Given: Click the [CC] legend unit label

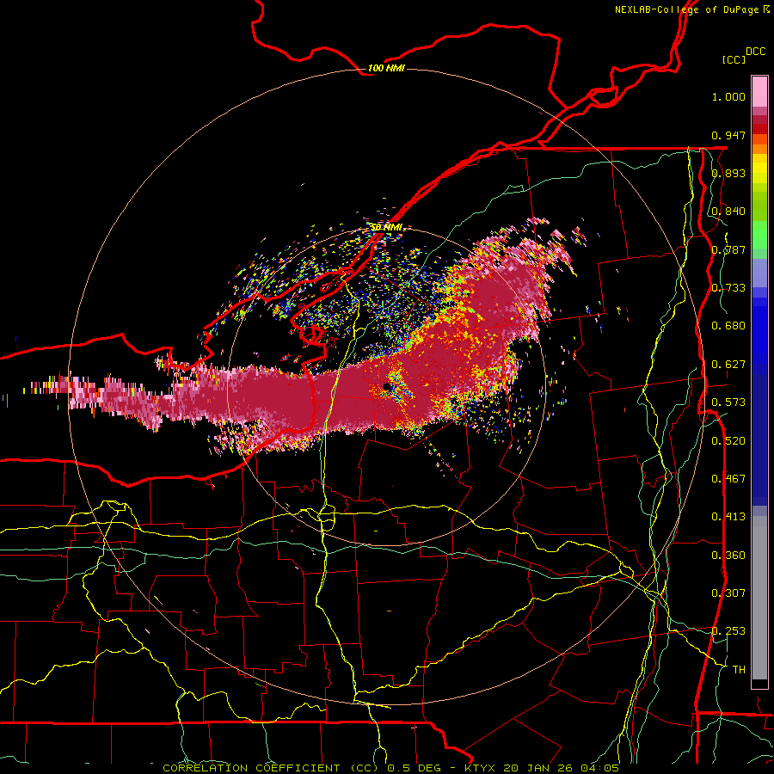Looking at the screenshot, I should coord(734,59).
